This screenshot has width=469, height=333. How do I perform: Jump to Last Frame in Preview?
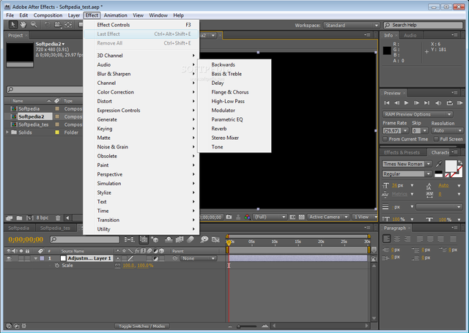426,102
